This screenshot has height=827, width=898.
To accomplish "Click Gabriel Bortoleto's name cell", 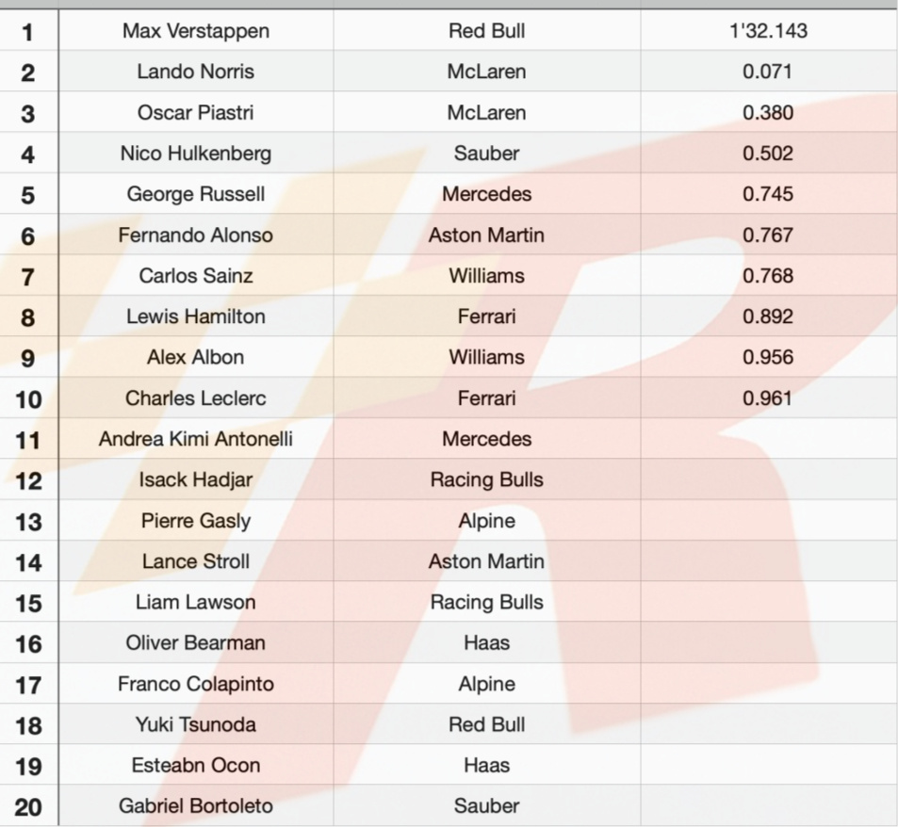I will tap(196, 805).
